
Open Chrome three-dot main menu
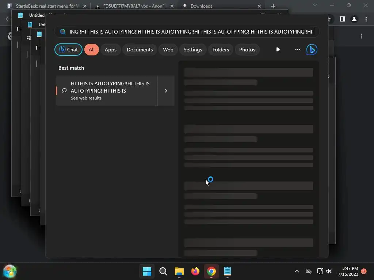point(366,19)
